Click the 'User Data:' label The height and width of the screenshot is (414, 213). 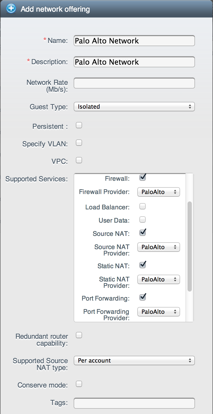tap(114, 221)
